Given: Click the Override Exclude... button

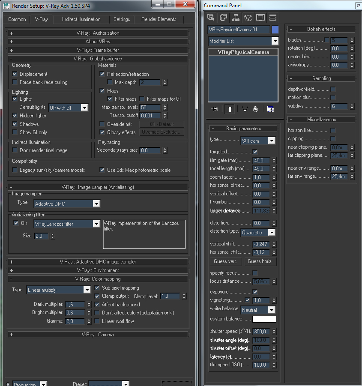Looking at the screenshot, I should click(162, 132).
